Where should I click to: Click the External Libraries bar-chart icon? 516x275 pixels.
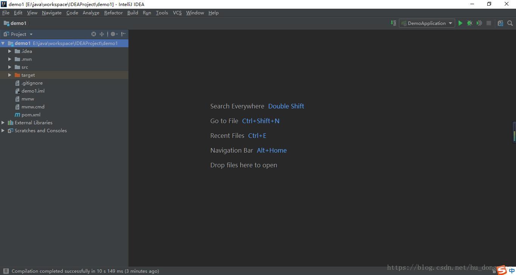11,122
